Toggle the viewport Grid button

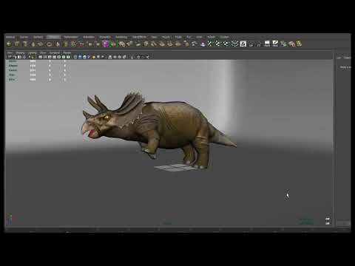click(40, 57)
